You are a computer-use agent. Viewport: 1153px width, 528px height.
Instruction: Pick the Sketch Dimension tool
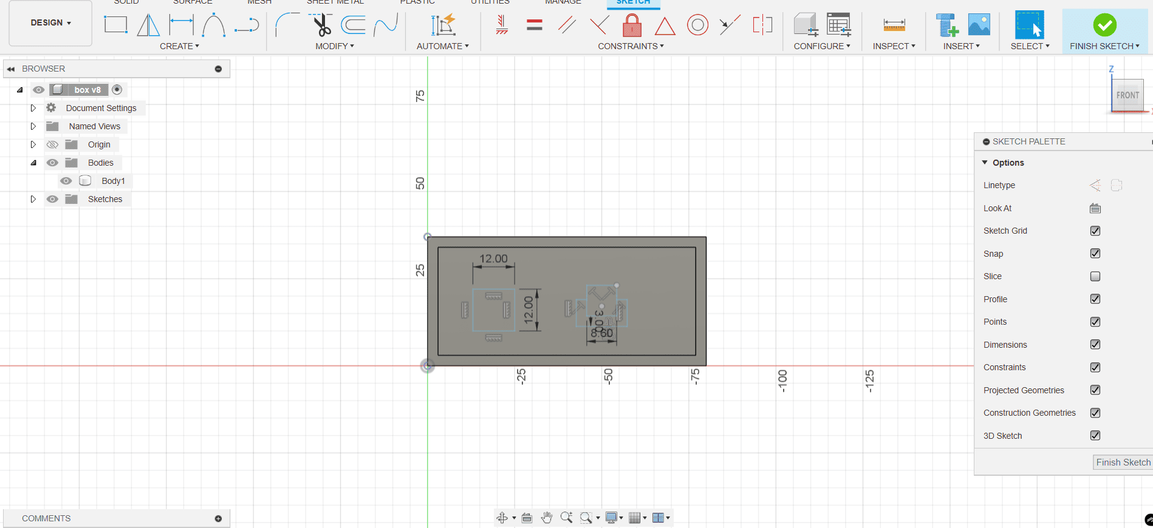(181, 25)
